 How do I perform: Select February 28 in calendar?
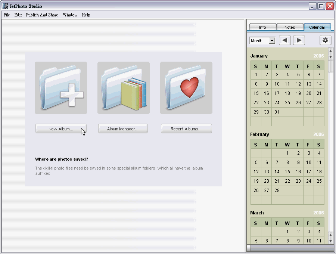(277, 190)
